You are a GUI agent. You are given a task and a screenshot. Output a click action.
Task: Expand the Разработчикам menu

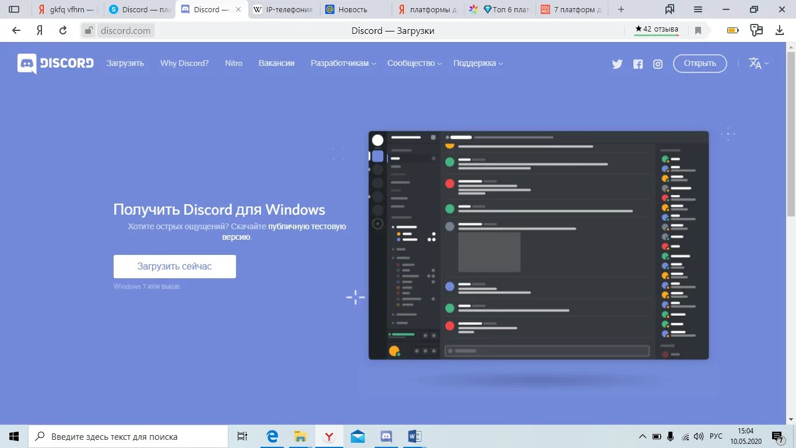pyautogui.click(x=343, y=63)
